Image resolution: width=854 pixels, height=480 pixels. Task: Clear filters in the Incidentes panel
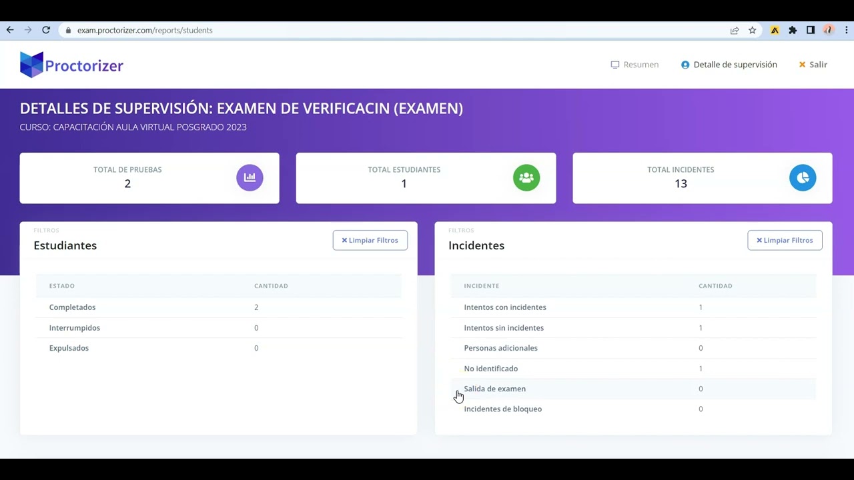[x=785, y=240]
